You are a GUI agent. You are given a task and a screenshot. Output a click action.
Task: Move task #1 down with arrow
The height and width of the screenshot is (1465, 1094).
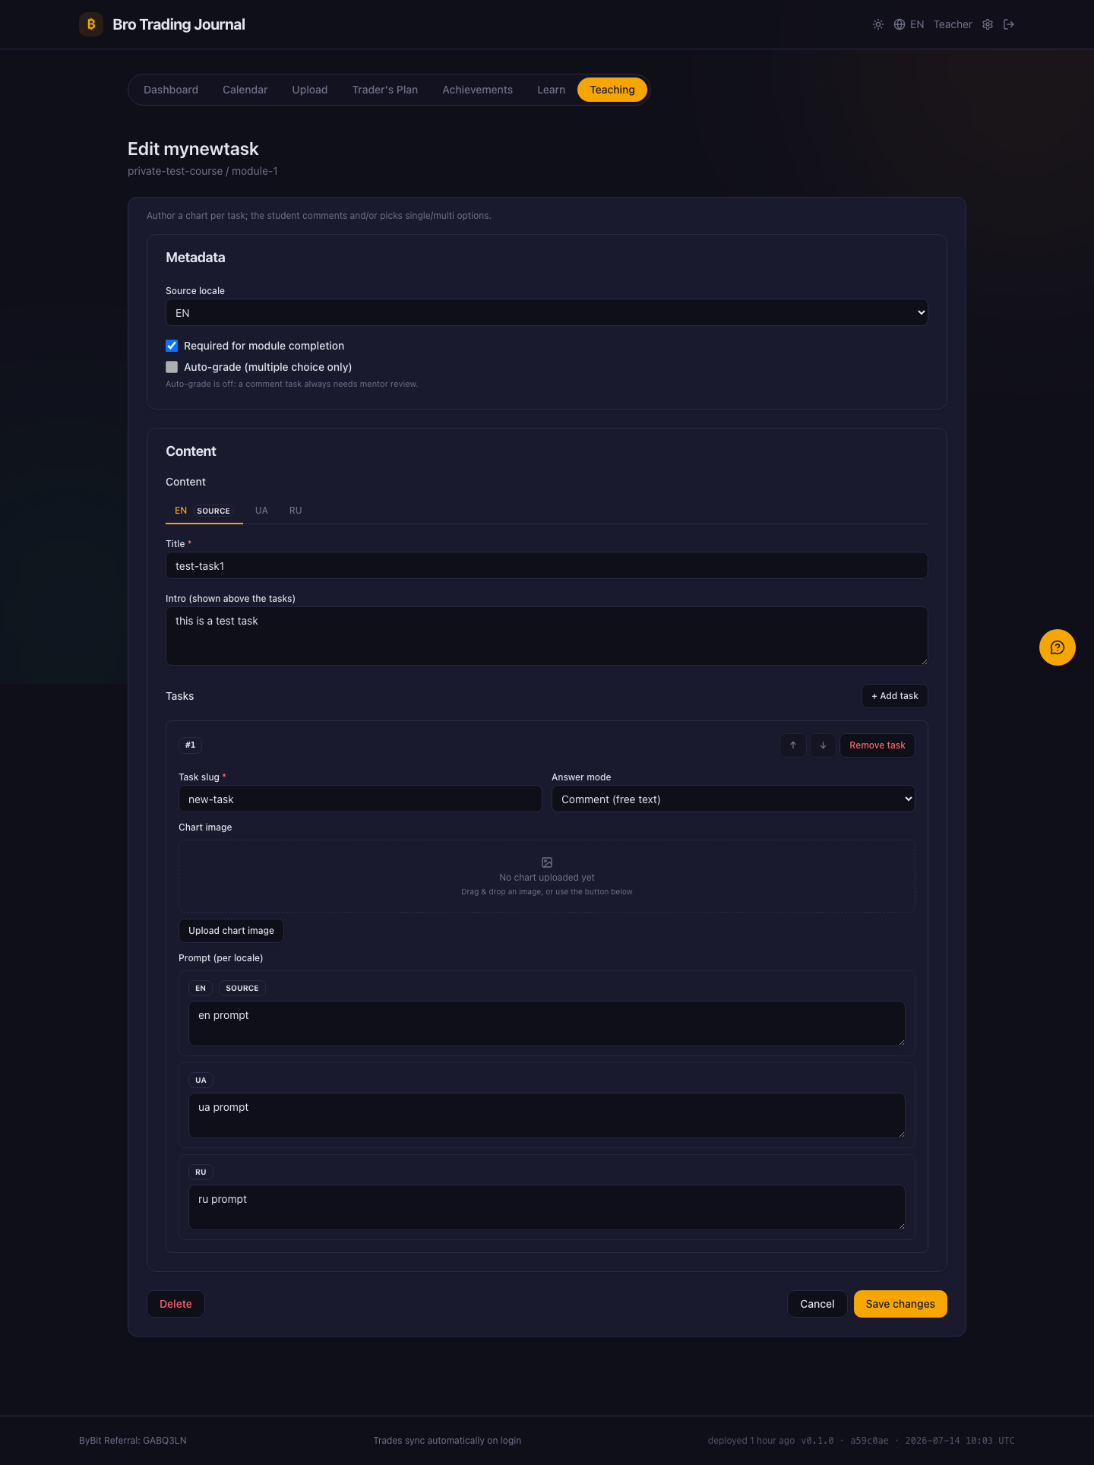coord(823,745)
